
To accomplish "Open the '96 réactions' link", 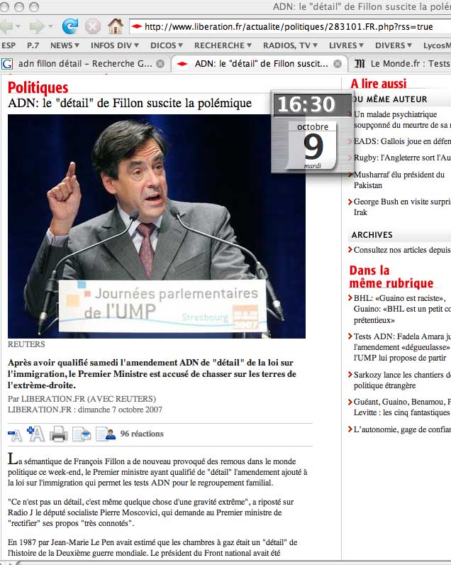I will [142, 434].
